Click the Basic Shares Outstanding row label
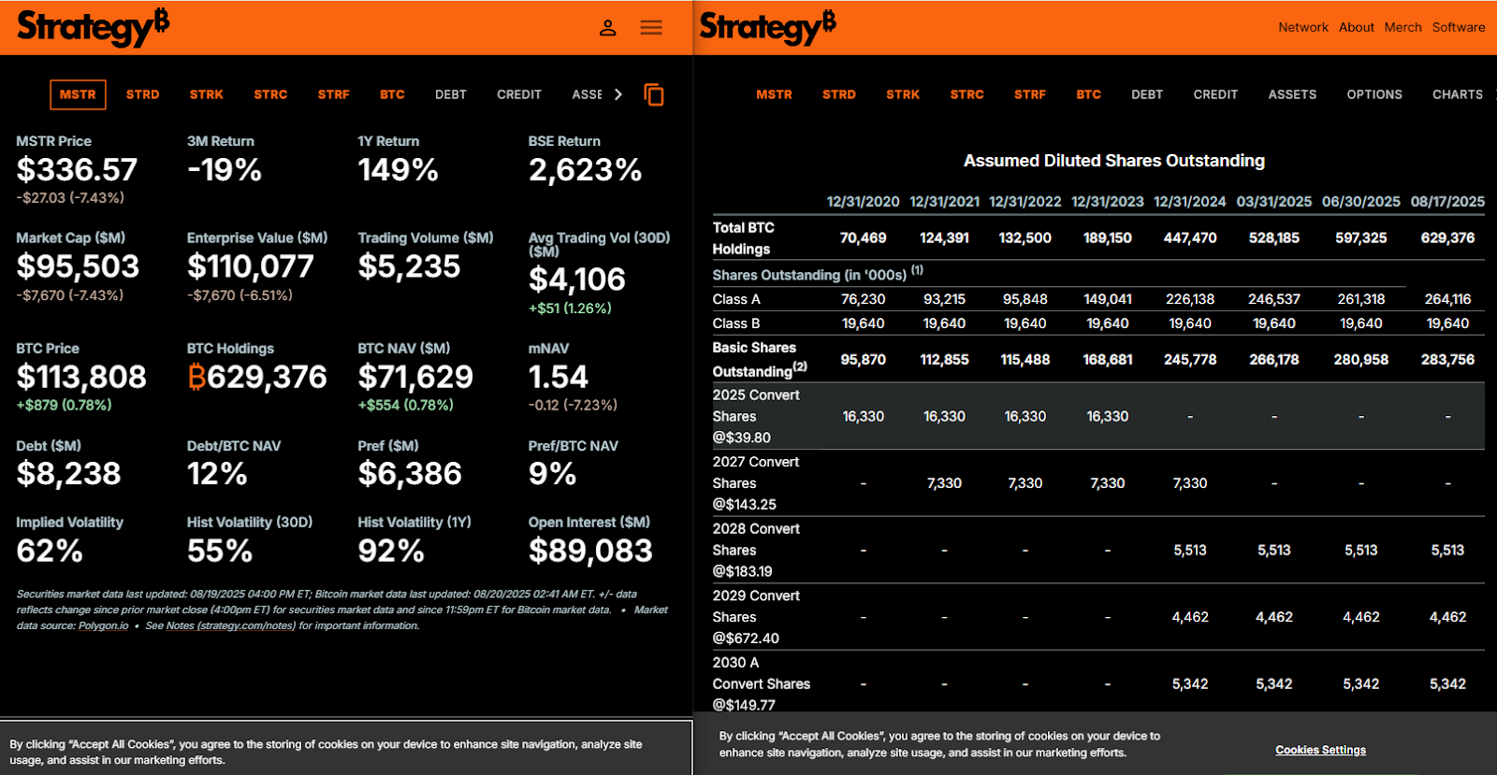The height and width of the screenshot is (775, 1497). tap(760, 359)
